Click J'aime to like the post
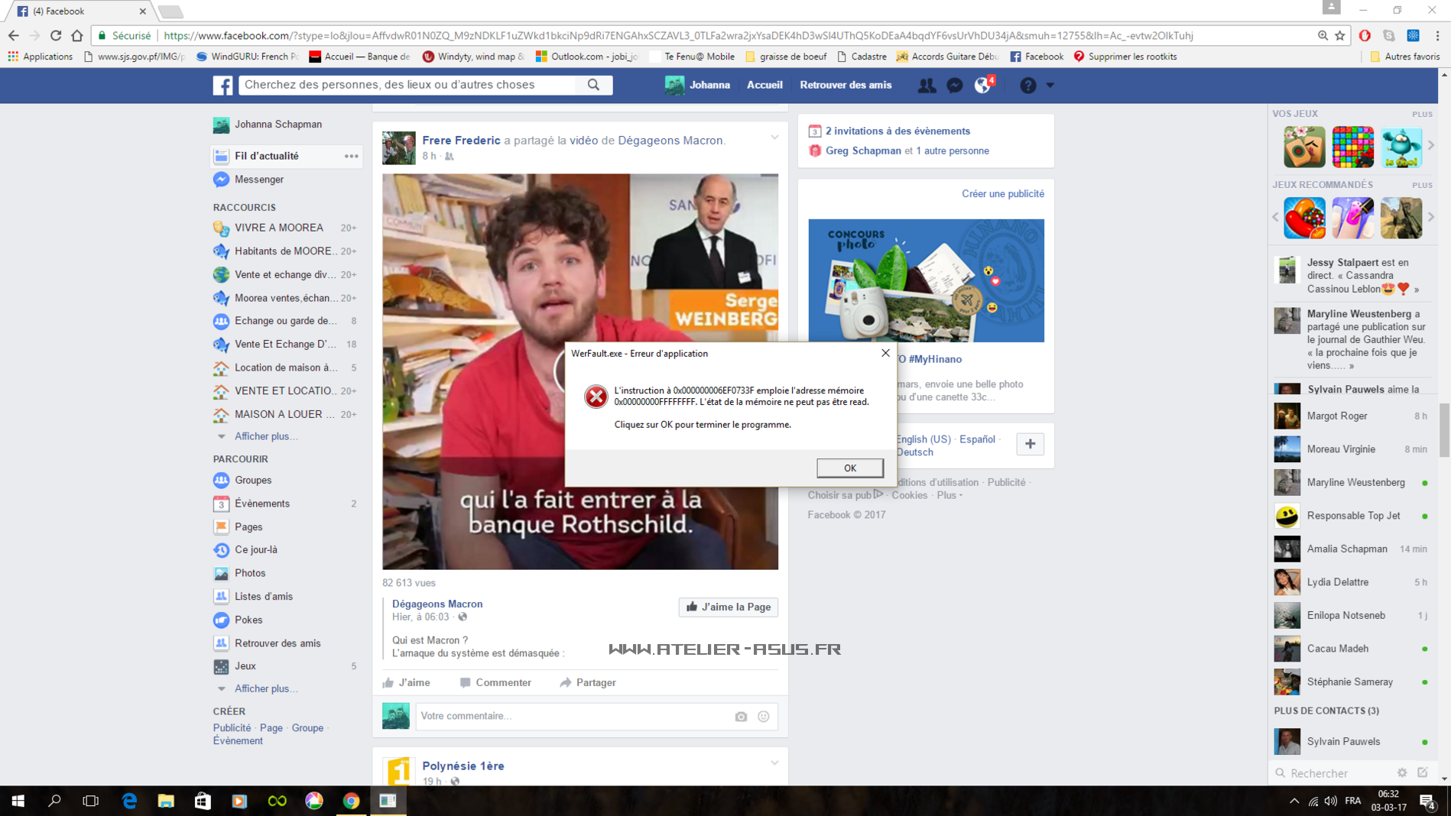The width and height of the screenshot is (1451, 816). 407,682
